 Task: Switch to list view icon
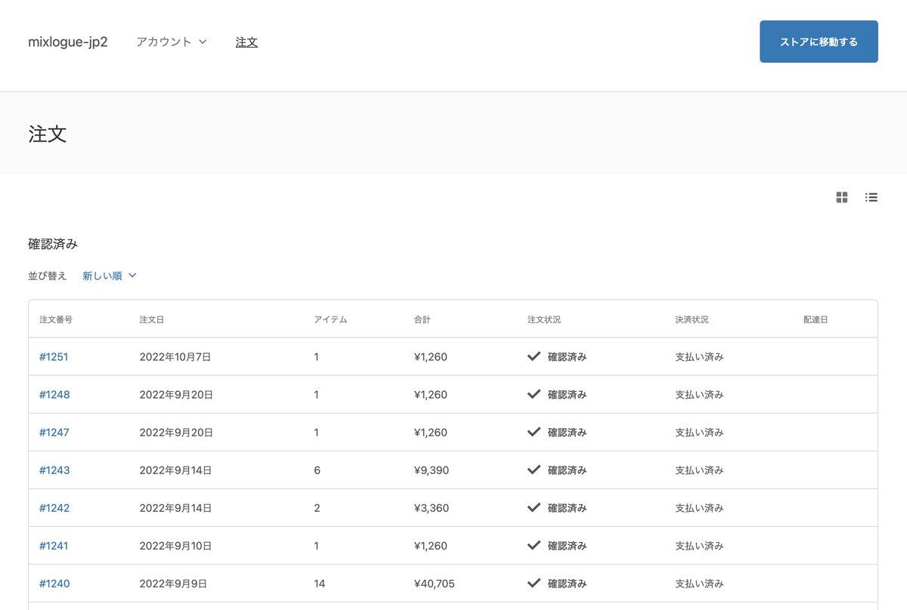(871, 197)
